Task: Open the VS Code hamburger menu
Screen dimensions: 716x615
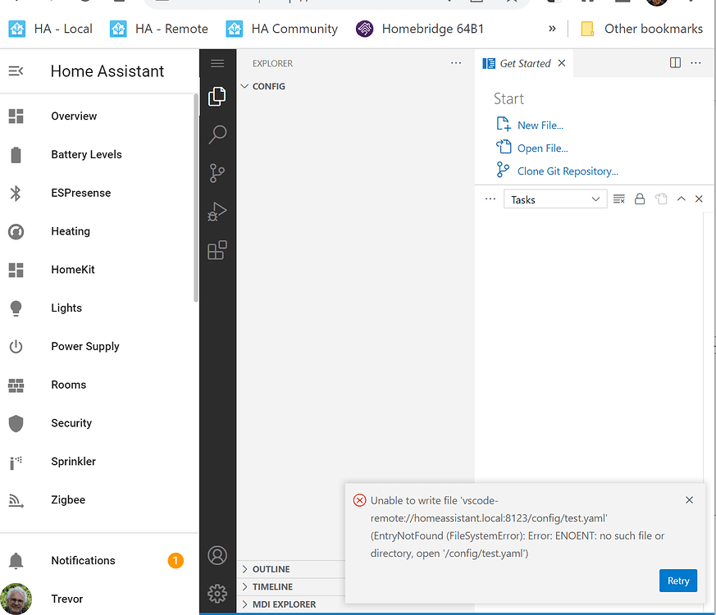Action: pyautogui.click(x=217, y=63)
